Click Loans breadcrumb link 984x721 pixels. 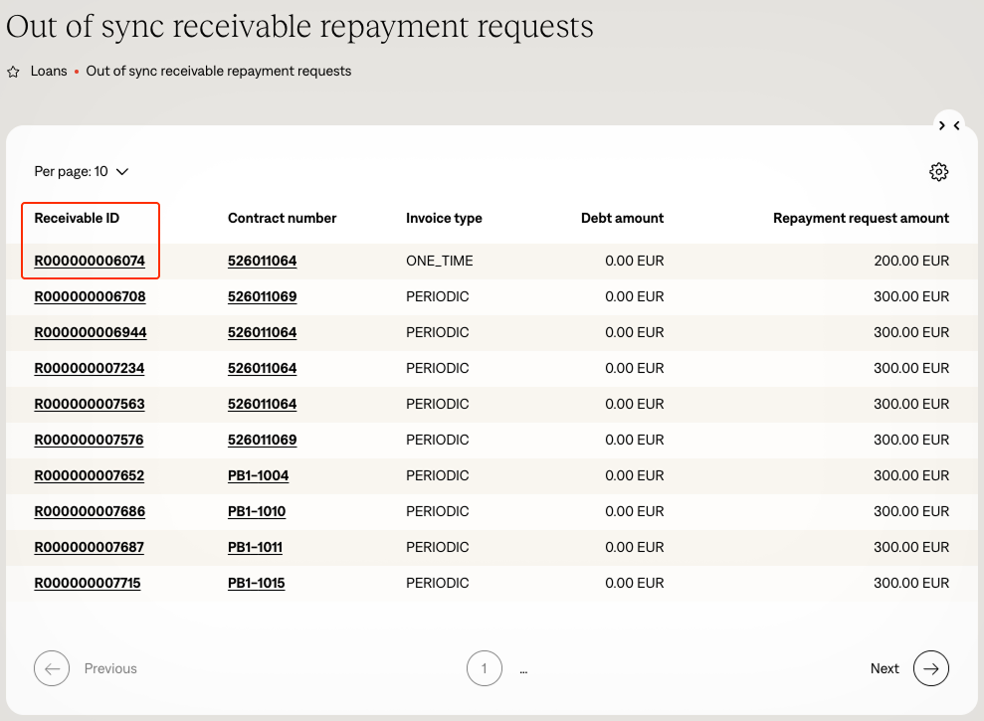coord(49,72)
